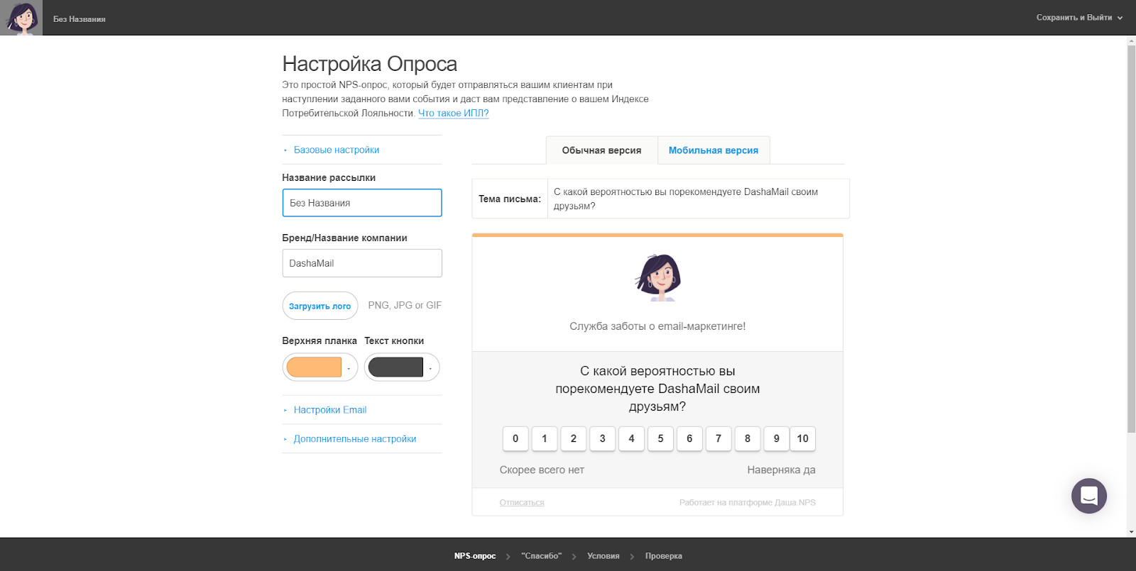Select rating 10 in the survey
Screen dimensions: 1136x571
[802, 438]
